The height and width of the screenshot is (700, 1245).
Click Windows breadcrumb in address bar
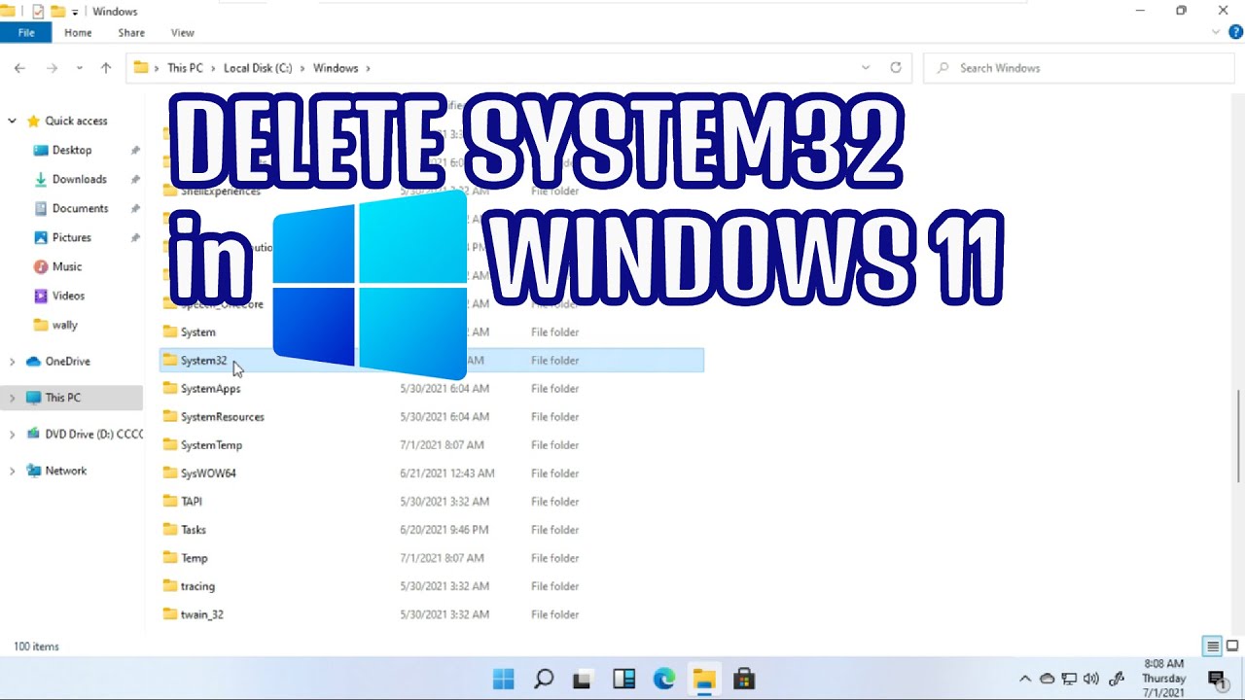[336, 68]
